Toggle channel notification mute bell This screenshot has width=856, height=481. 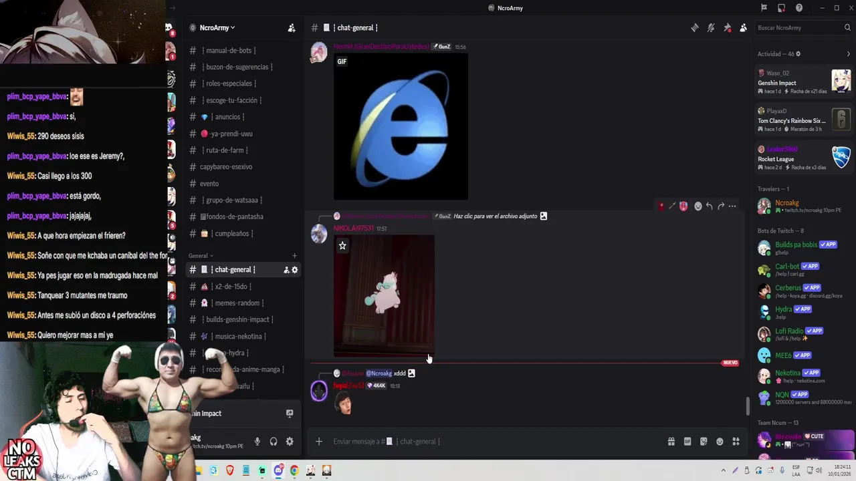(x=711, y=28)
